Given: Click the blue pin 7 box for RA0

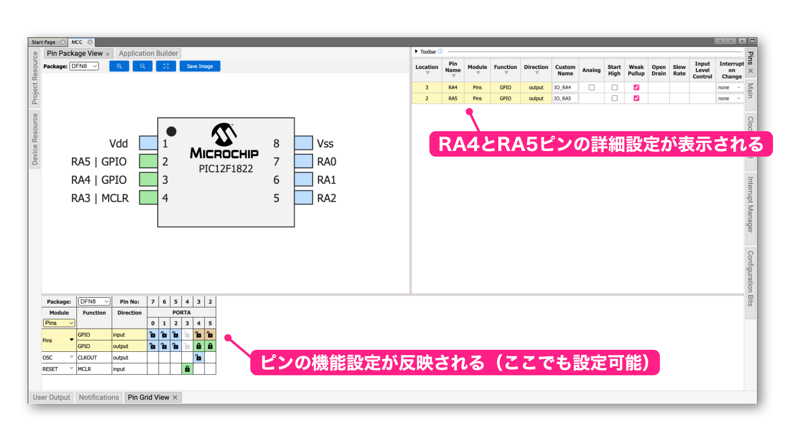Looking at the screenshot, I should (304, 161).
